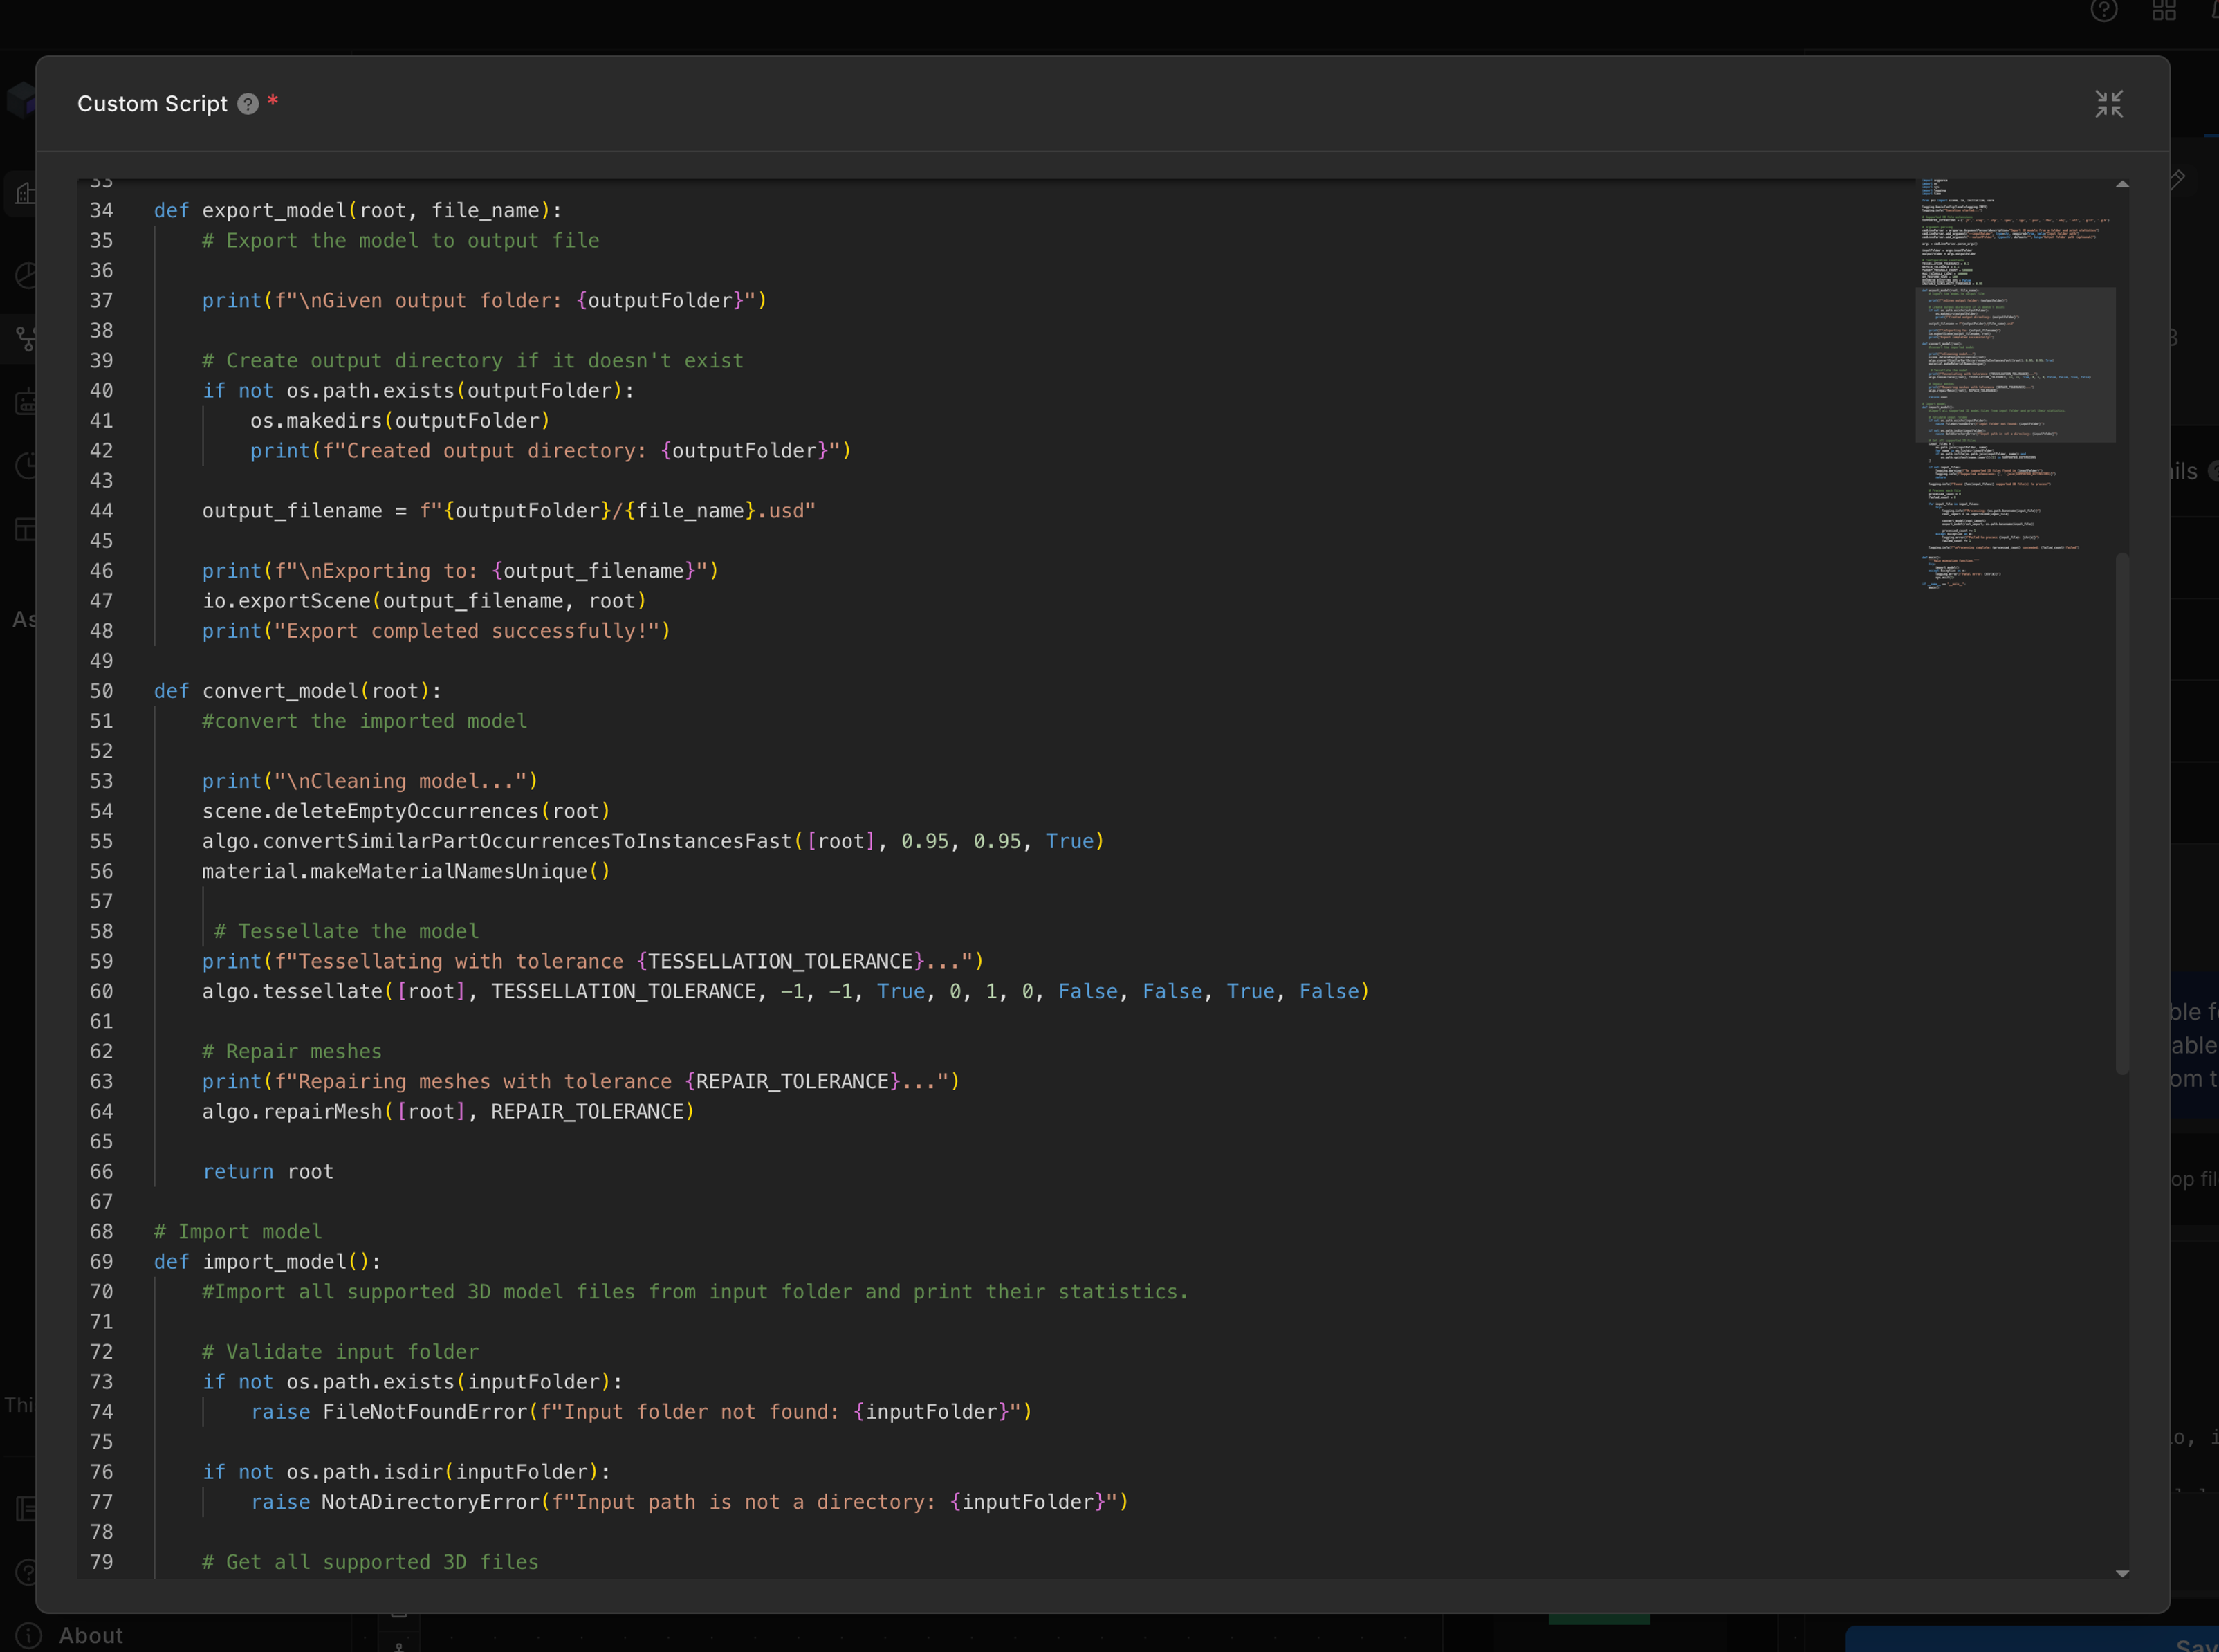Click line number 69 in the gutter

click(101, 1261)
